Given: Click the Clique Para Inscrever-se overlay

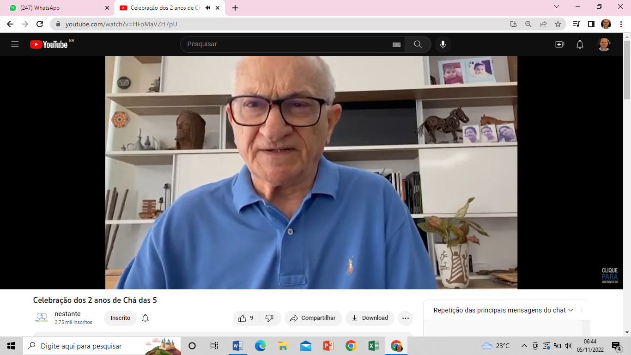Looking at the screenshot, I should 609,275.
